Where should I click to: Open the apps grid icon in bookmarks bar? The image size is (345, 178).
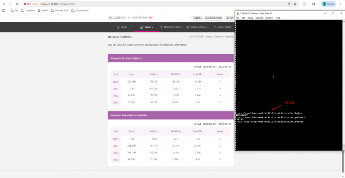coord(4,10)
